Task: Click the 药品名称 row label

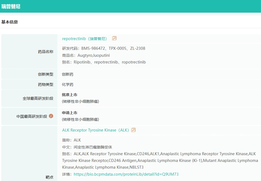Action: (46, 52)
